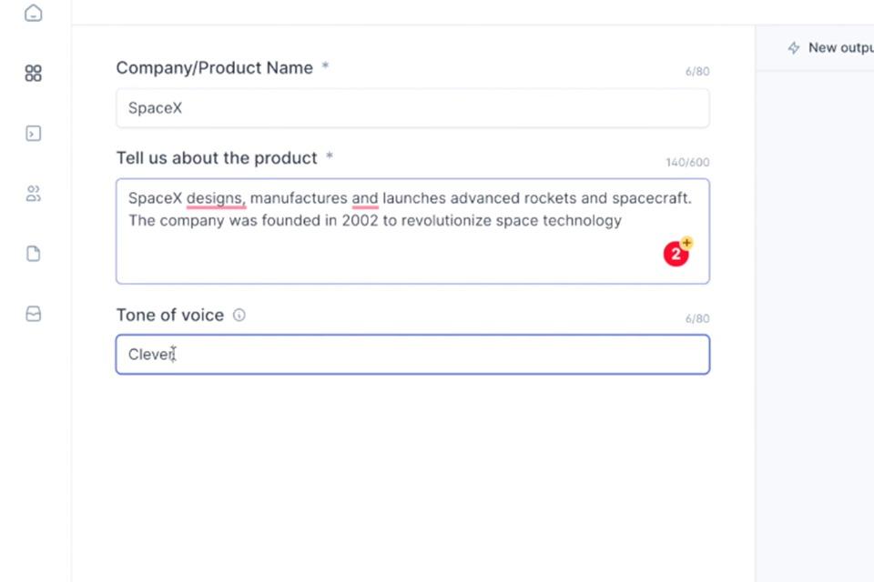Open the documents icon in sidebar
Screen dimensions: 874x582
[x=34, y=254]
